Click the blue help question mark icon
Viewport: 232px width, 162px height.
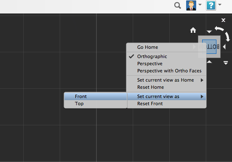[x=211, y=5]
